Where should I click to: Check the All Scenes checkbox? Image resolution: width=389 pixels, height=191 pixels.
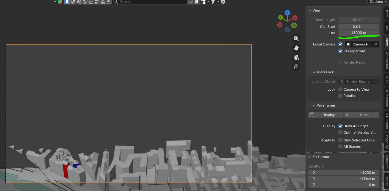point(340,146)
